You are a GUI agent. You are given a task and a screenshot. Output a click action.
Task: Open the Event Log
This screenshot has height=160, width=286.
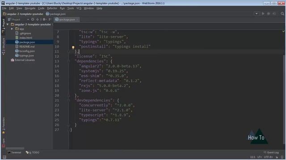(271, 152)
